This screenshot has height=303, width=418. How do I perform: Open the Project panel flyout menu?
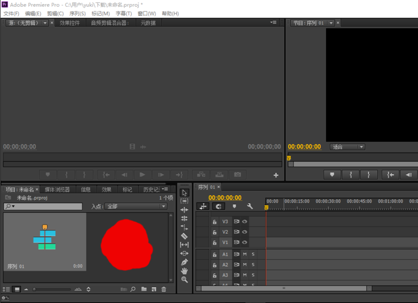(x=165, y=189)
